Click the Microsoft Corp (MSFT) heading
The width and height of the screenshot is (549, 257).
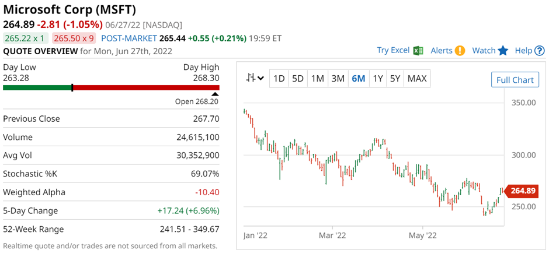(x=70, y=9)
